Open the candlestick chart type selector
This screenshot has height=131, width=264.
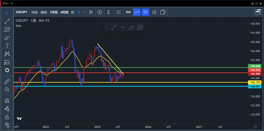[x=91, y=12]
